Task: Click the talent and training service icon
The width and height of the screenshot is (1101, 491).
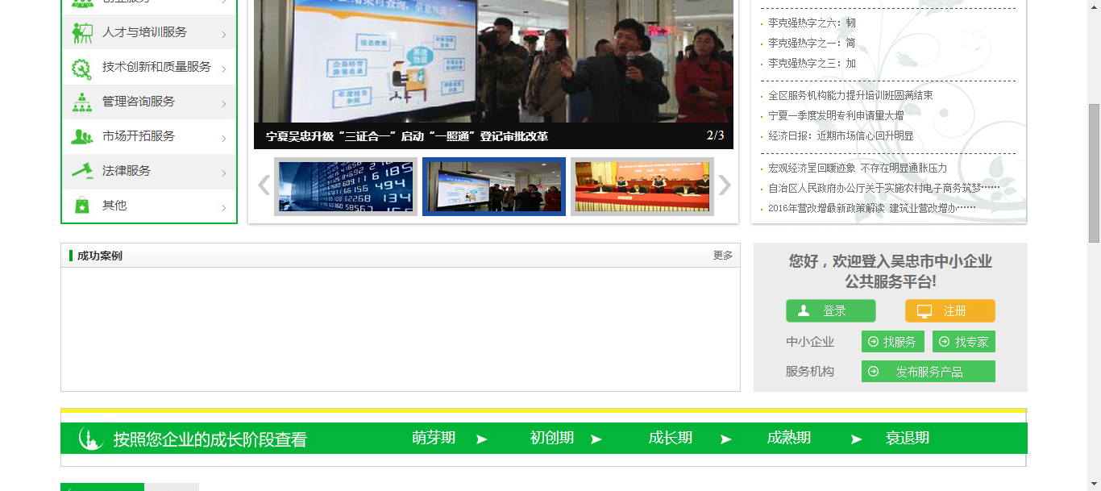Action: [82, 32]
